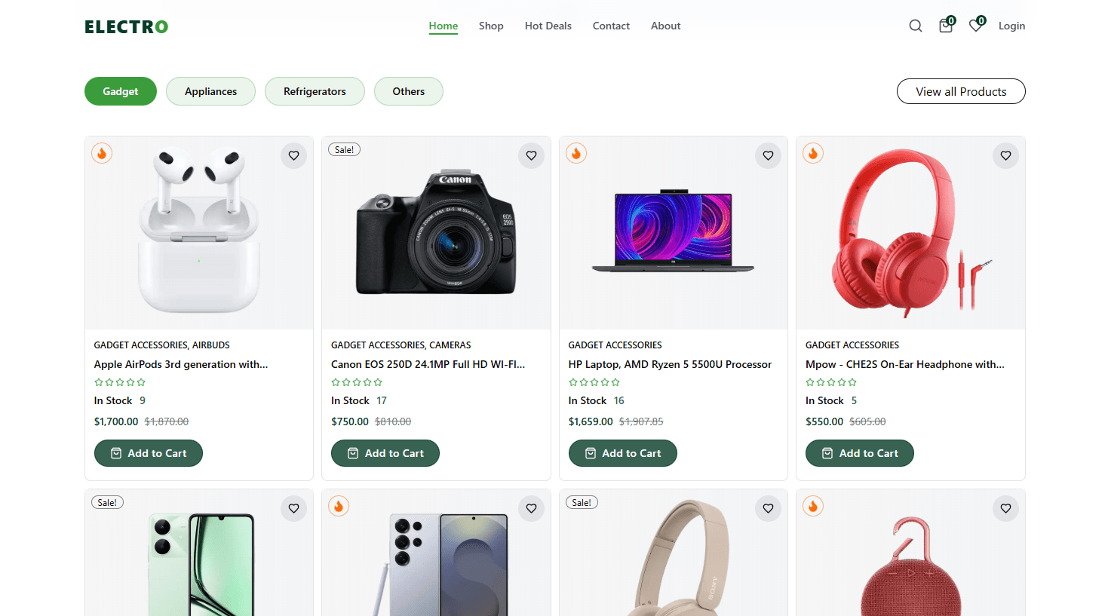Open the Apple AirPods 3rd generation product title

coord(180,364)
